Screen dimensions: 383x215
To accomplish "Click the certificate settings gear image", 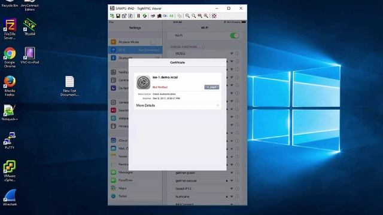I will (x=144, y=82).
